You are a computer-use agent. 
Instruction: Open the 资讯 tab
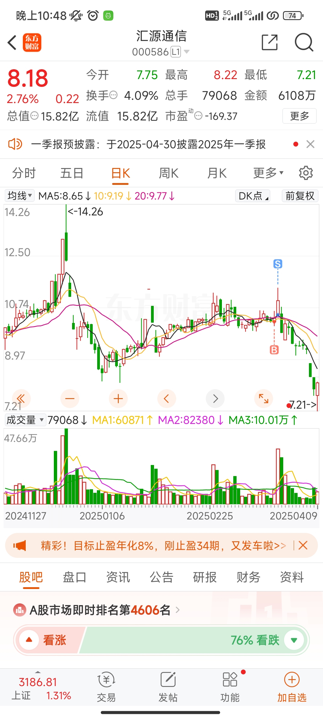(118, 577)
